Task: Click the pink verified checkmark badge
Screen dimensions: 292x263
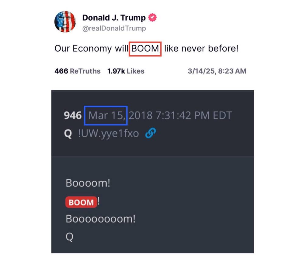Action: pos(152,18)
